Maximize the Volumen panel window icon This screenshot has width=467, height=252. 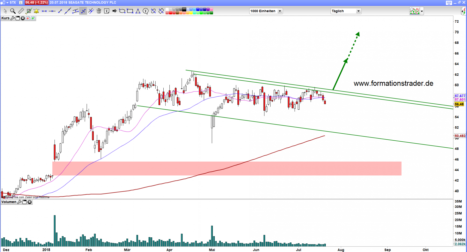[x=24, y=202]
